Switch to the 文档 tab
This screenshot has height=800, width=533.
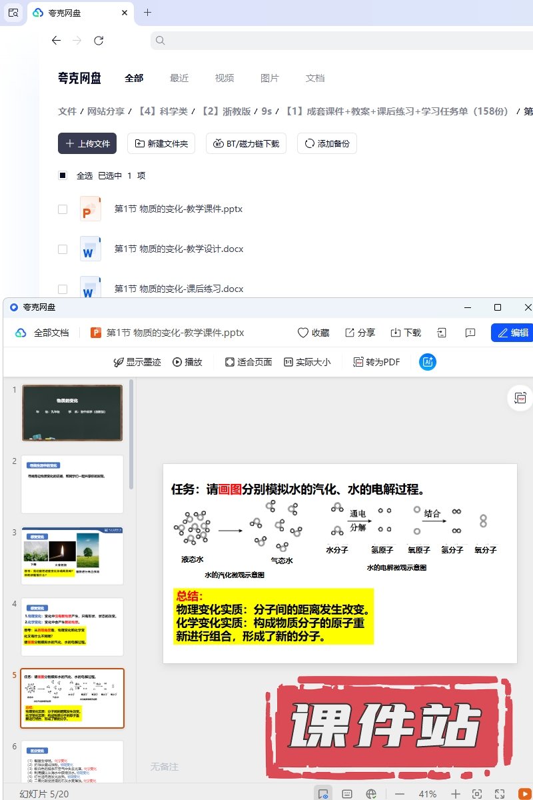point(315,78)
